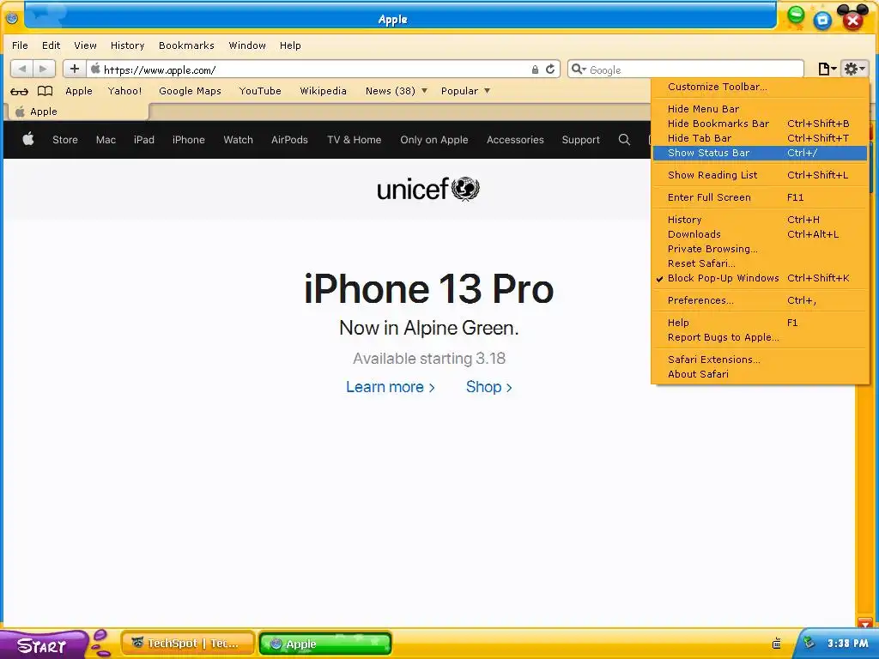Show all bookmarks open-book icon
879x659 pixels.
point(45,91)
